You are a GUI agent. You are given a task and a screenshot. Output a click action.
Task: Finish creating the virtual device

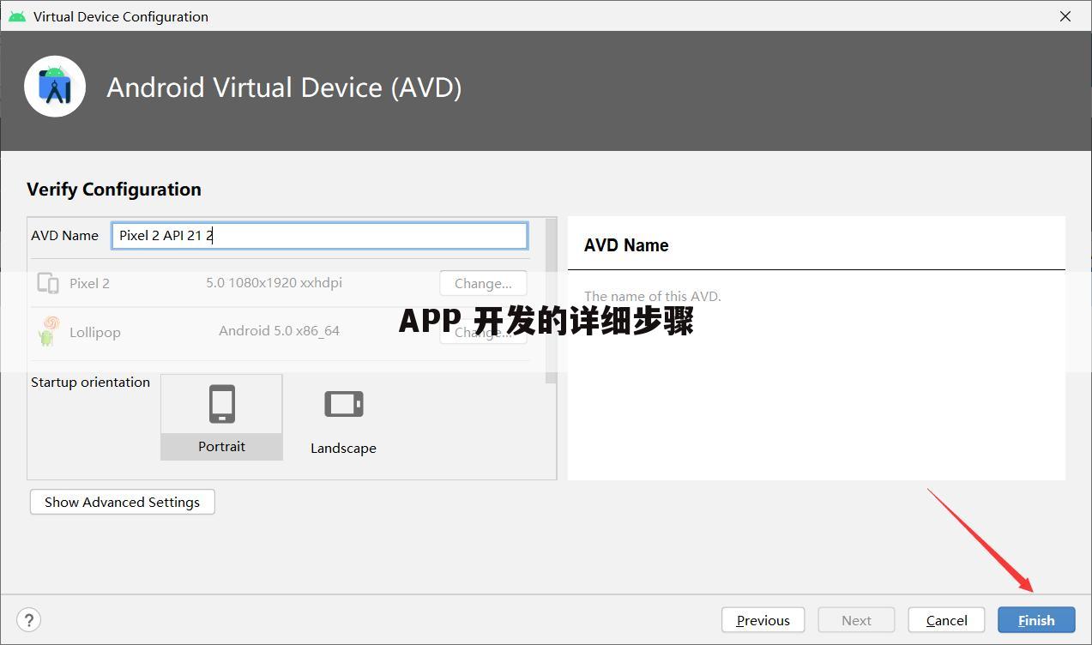pyautogui.click(x=1035, y=619)
